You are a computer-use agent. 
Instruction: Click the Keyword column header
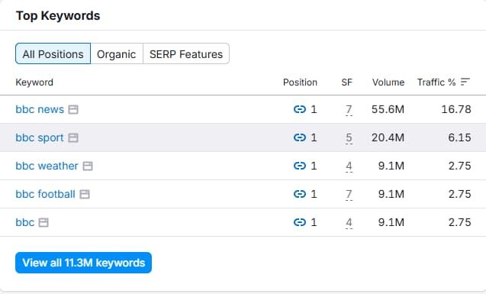tap(34, 82)
